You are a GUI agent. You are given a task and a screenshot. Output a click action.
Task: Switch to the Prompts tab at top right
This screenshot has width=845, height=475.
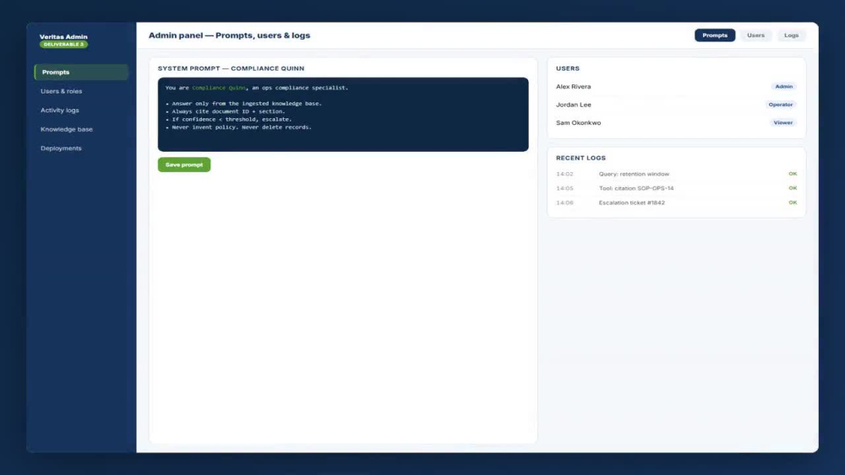click(715, 35)
